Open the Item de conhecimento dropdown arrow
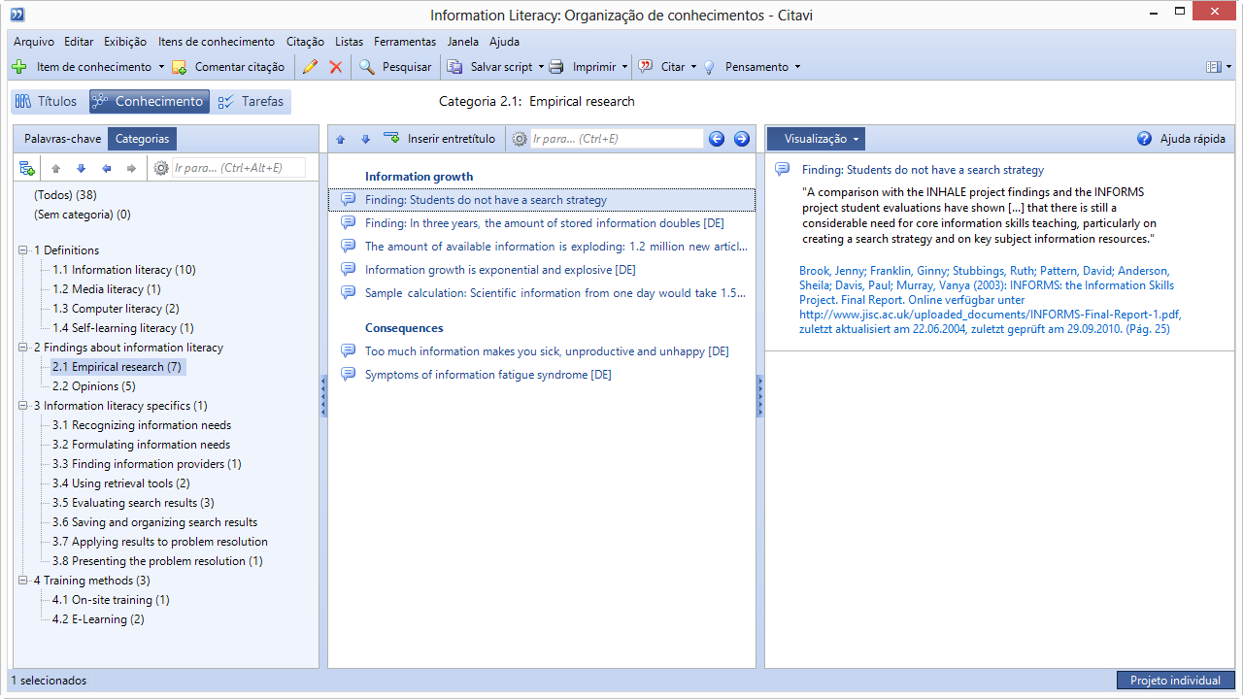 (161, 67)
